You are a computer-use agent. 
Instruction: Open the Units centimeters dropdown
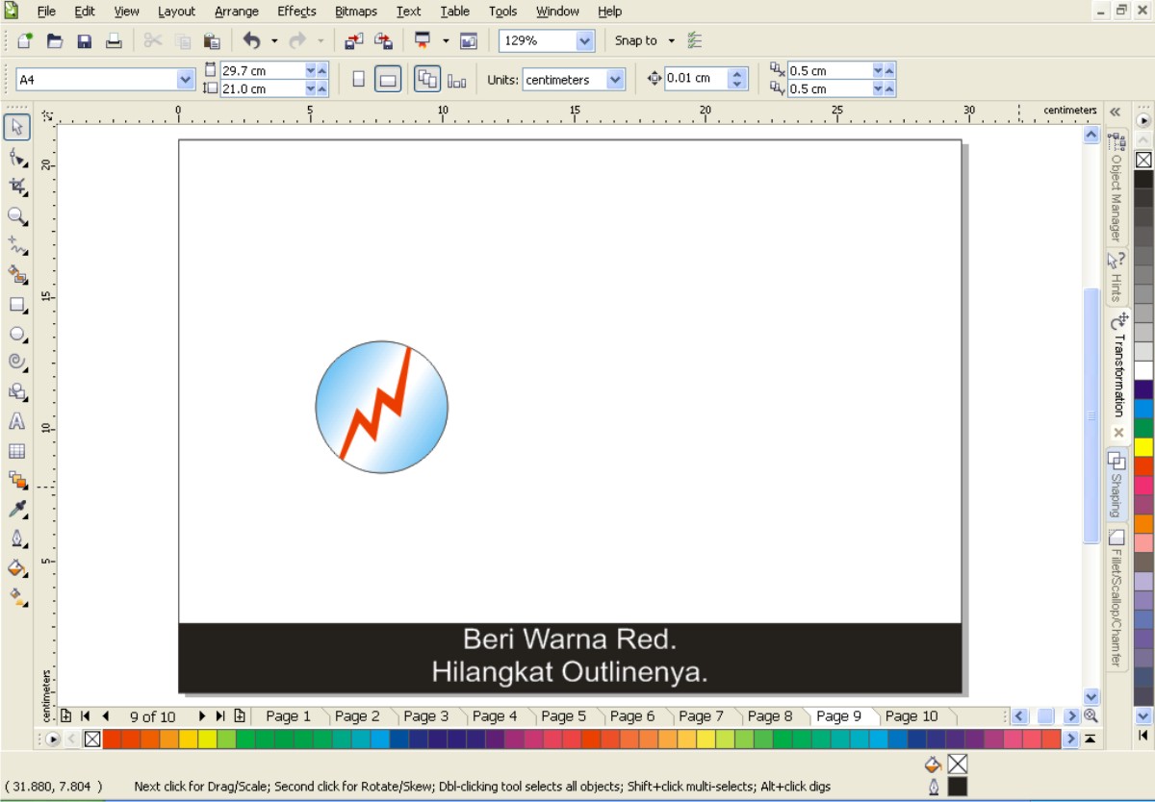pyautogui.click(x=615, y=80)
